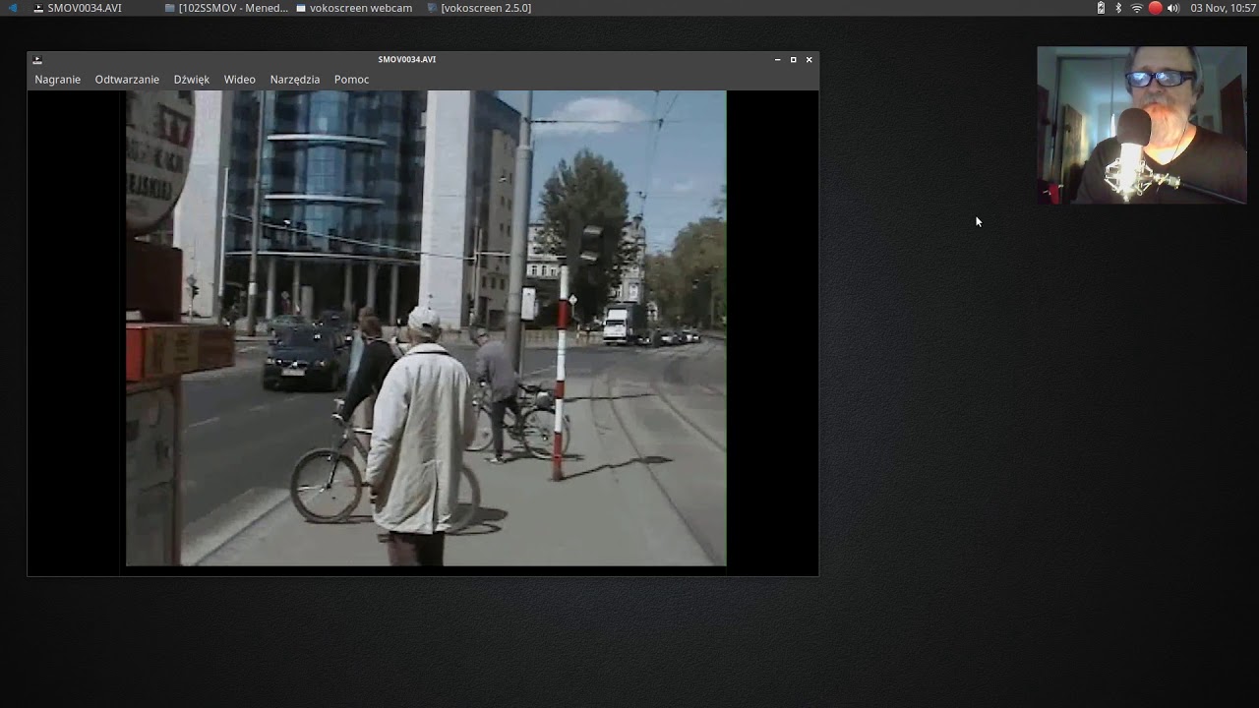The image size is (1259, 708).
Task: Switch to vokoscreen webcam taskbar entry
Action: [353, 8]
